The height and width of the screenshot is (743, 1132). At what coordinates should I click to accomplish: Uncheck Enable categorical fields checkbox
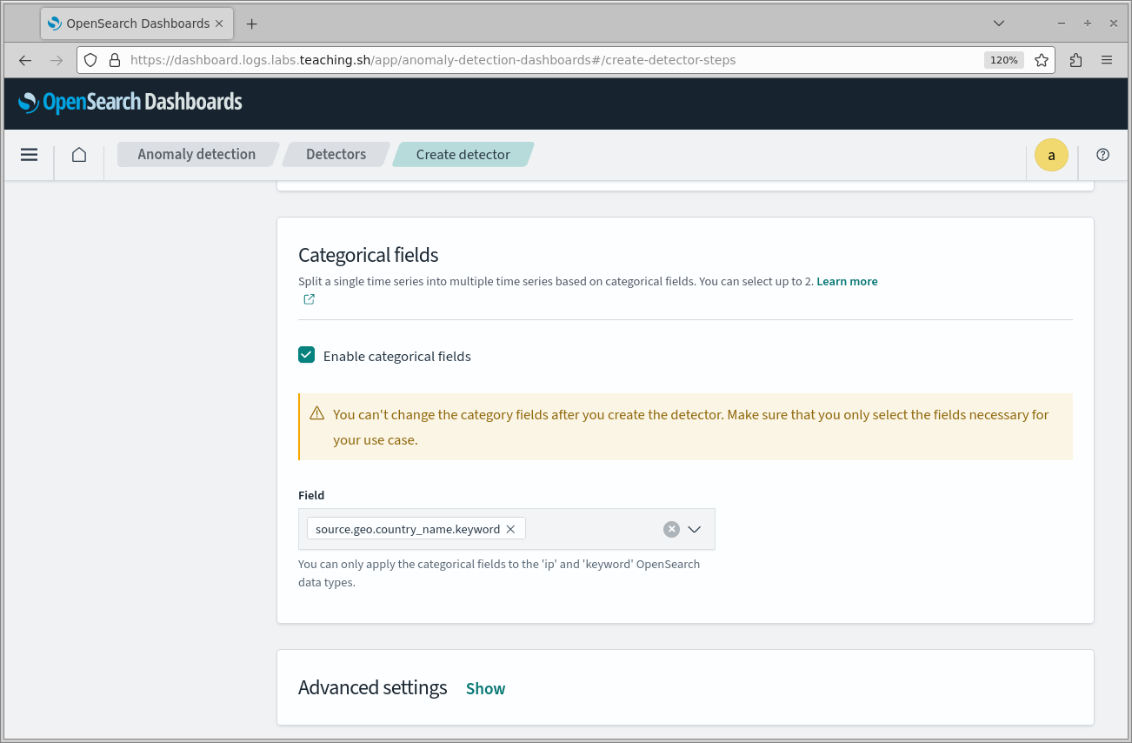[306, 355]
